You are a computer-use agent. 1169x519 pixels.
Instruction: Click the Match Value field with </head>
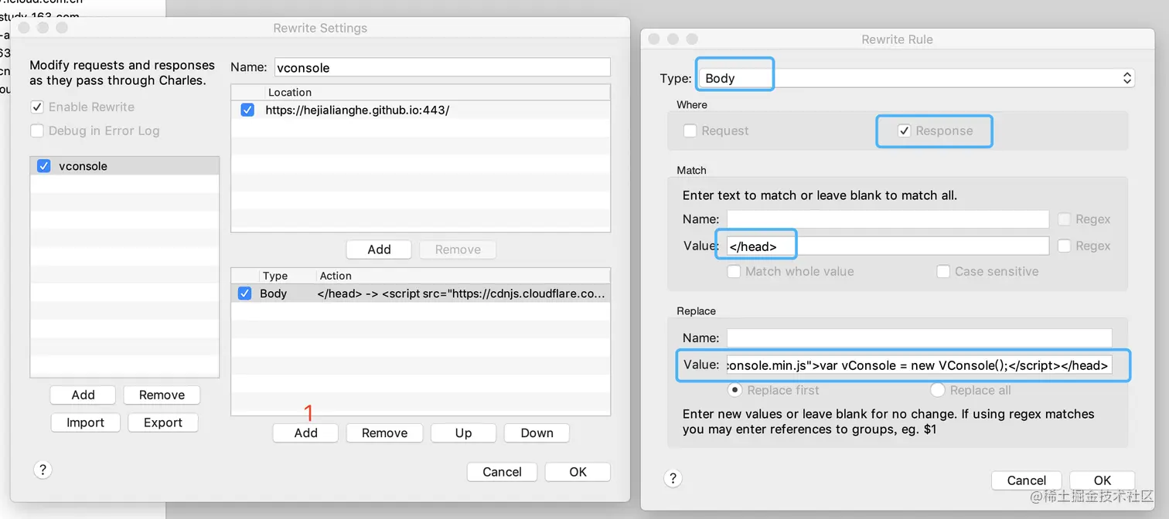(888, 246)
